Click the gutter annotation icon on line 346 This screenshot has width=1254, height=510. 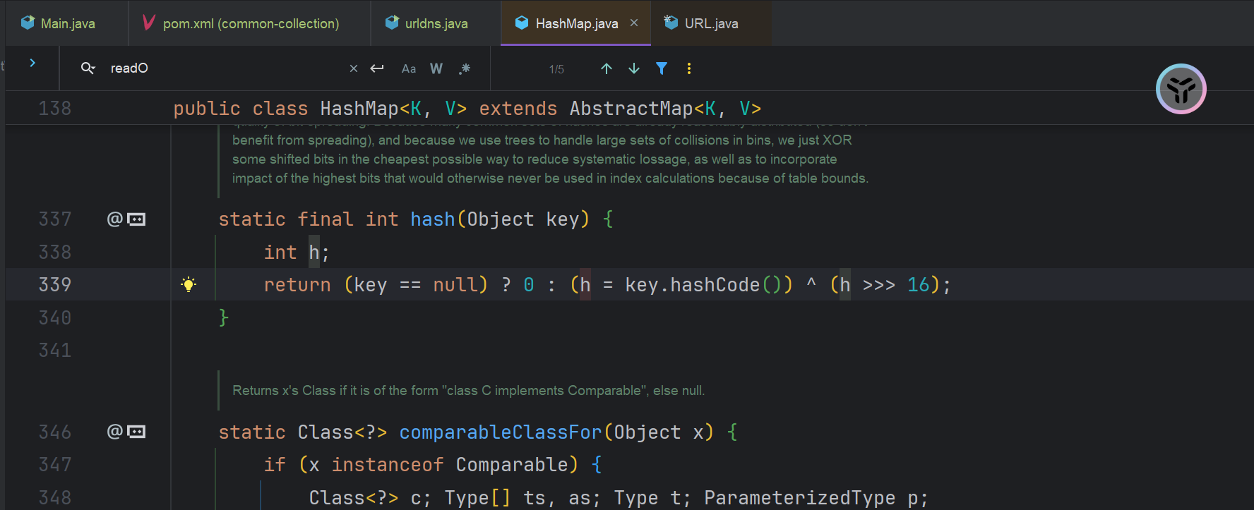pyautogui.click(x=126, y=432)
